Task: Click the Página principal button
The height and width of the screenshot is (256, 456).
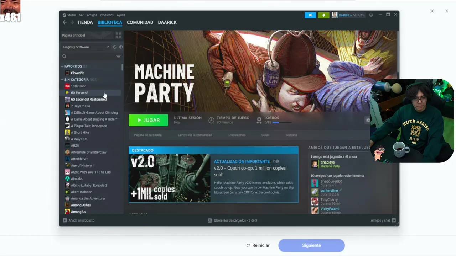Action: 87,35
